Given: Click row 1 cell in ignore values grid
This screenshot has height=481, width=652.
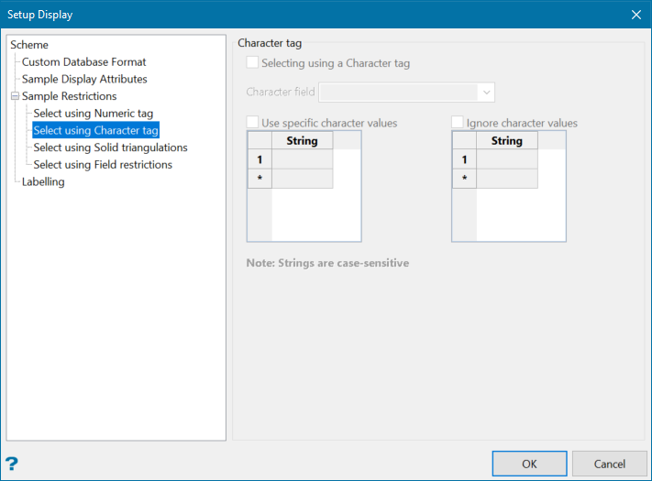Looking at the screenshot, I should click(506, 159).
